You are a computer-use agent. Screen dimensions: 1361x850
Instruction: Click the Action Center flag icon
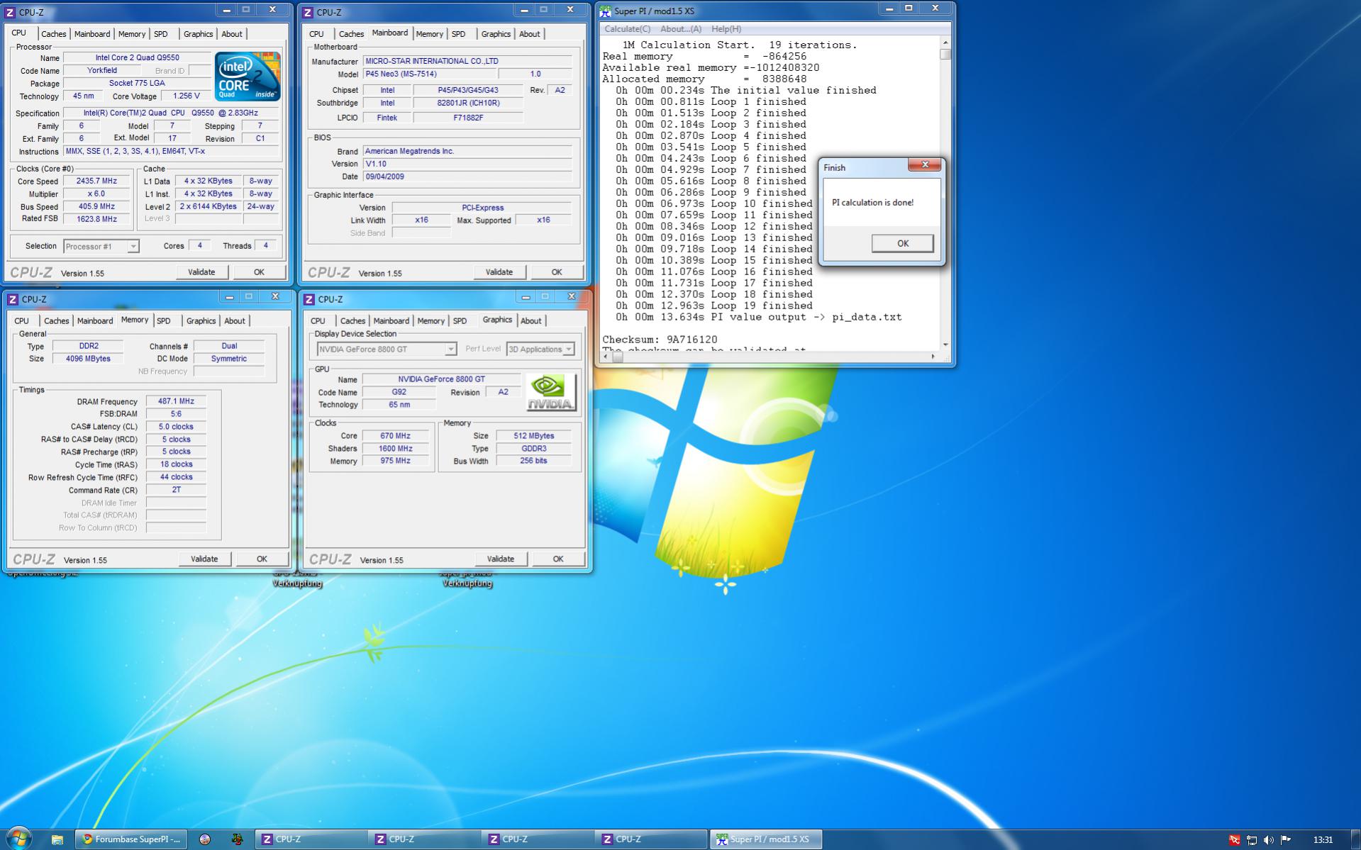(1286, 839)
